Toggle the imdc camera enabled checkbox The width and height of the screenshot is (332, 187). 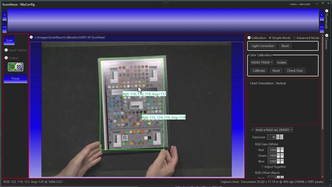253,130
